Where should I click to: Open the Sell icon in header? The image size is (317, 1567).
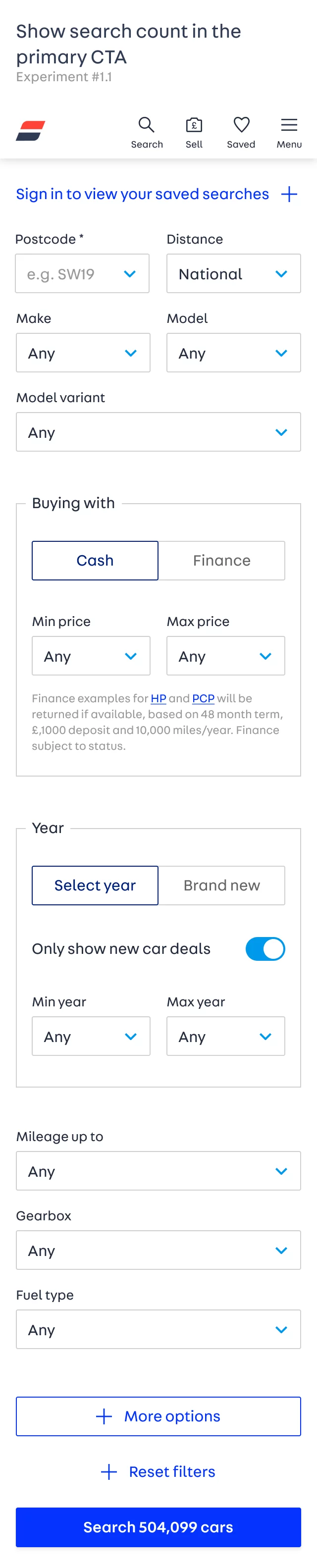pyautogui.click(x=194, y=125)
